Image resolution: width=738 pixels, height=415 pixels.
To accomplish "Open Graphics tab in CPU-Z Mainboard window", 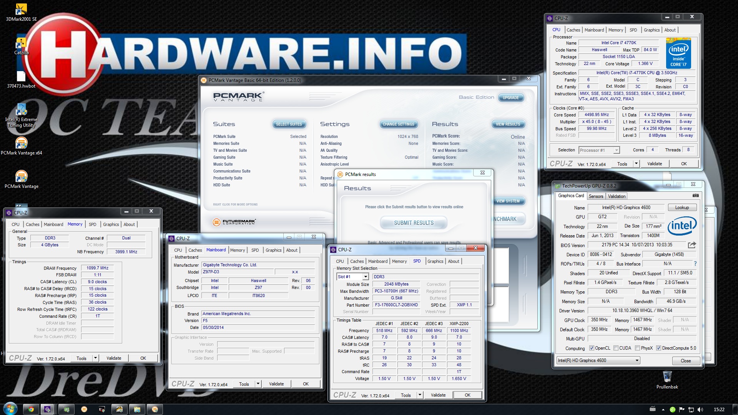I will point(273,250).
